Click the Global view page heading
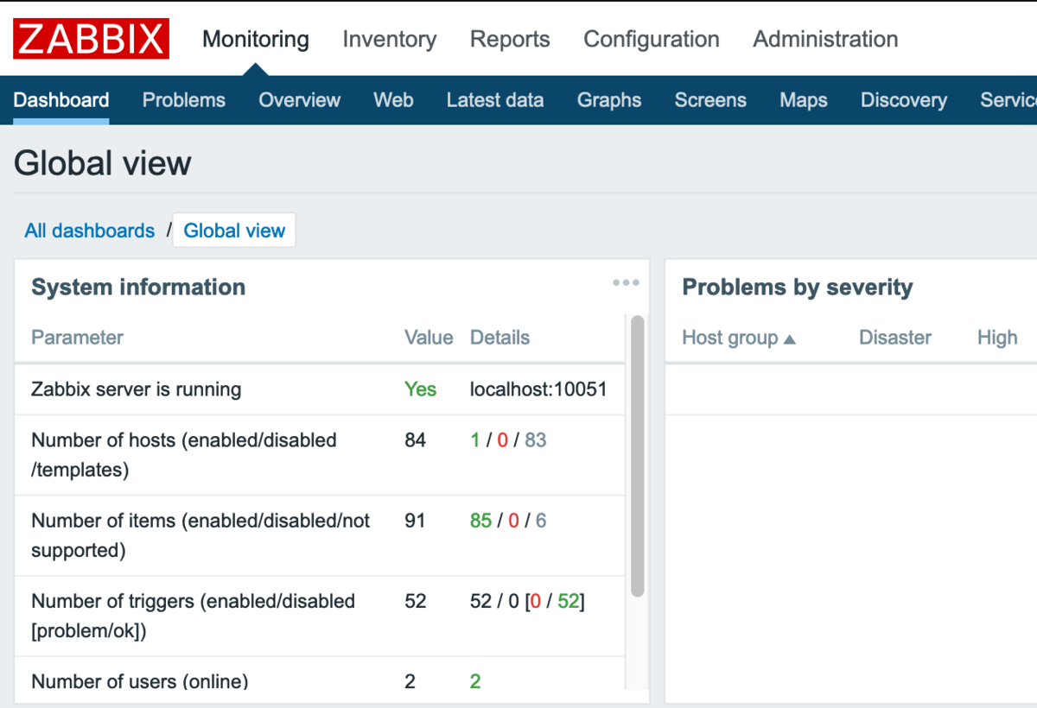 [x=103, y=163]
